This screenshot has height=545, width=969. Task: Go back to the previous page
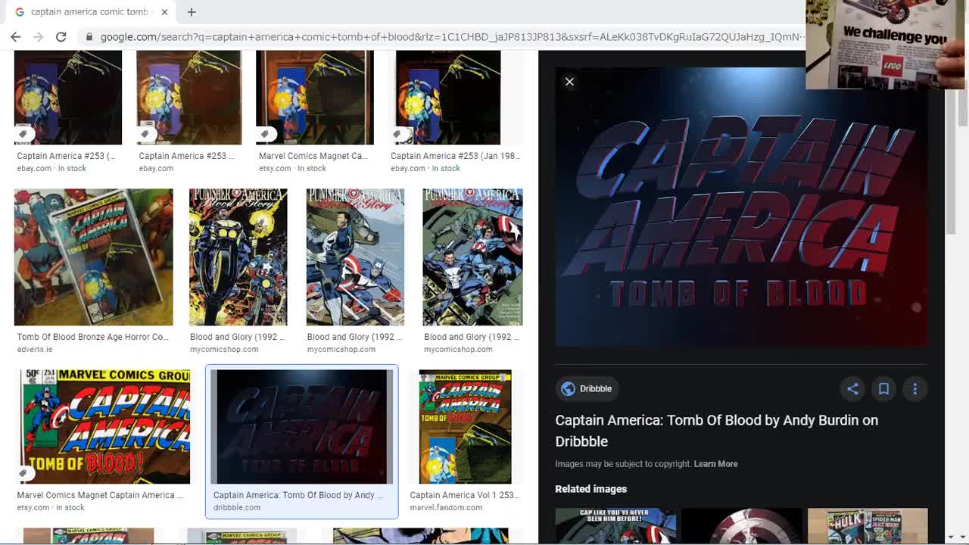click(15, 36)
